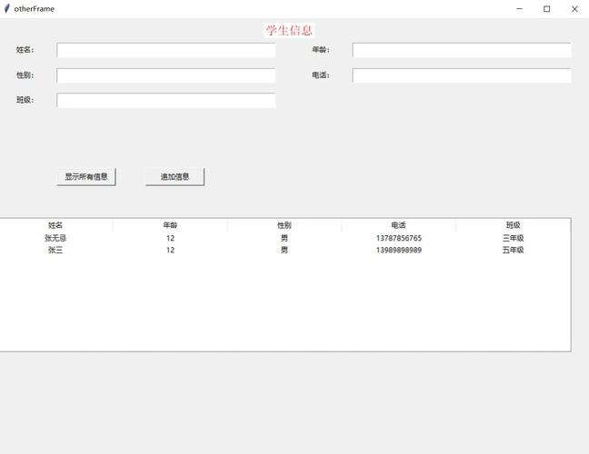Click into the 电话 text box
The image size is (589, 454).
462,75
